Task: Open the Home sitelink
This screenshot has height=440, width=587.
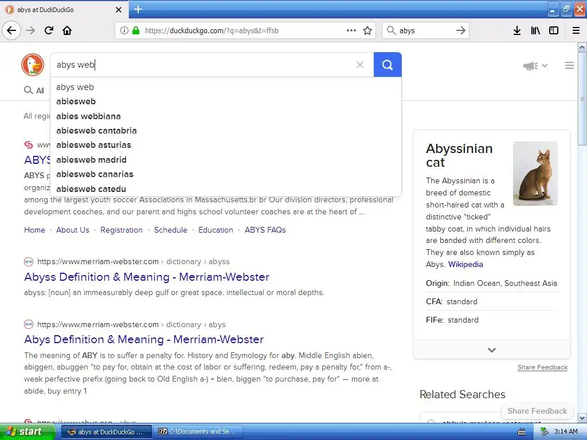Action: click(x=34, y=230)
